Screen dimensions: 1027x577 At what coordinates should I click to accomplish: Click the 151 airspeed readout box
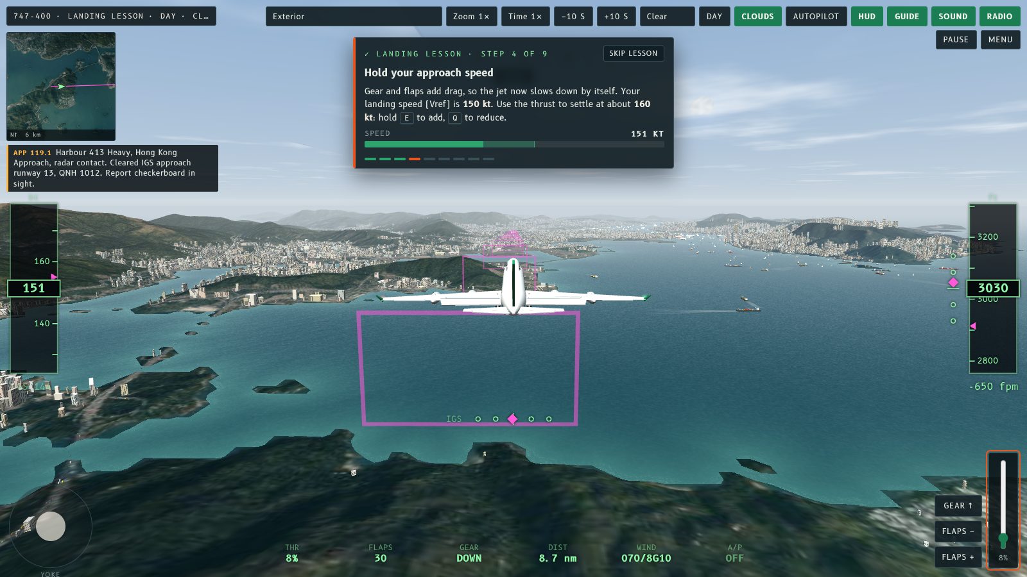pyautogui.click(x=33, y=288)
